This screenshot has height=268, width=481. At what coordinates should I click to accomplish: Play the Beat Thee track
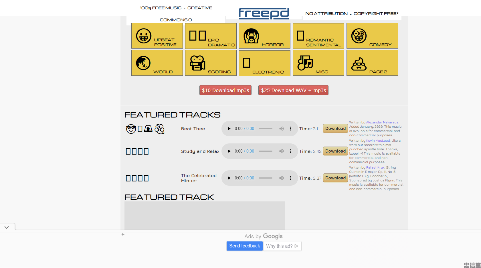[229, 129]
